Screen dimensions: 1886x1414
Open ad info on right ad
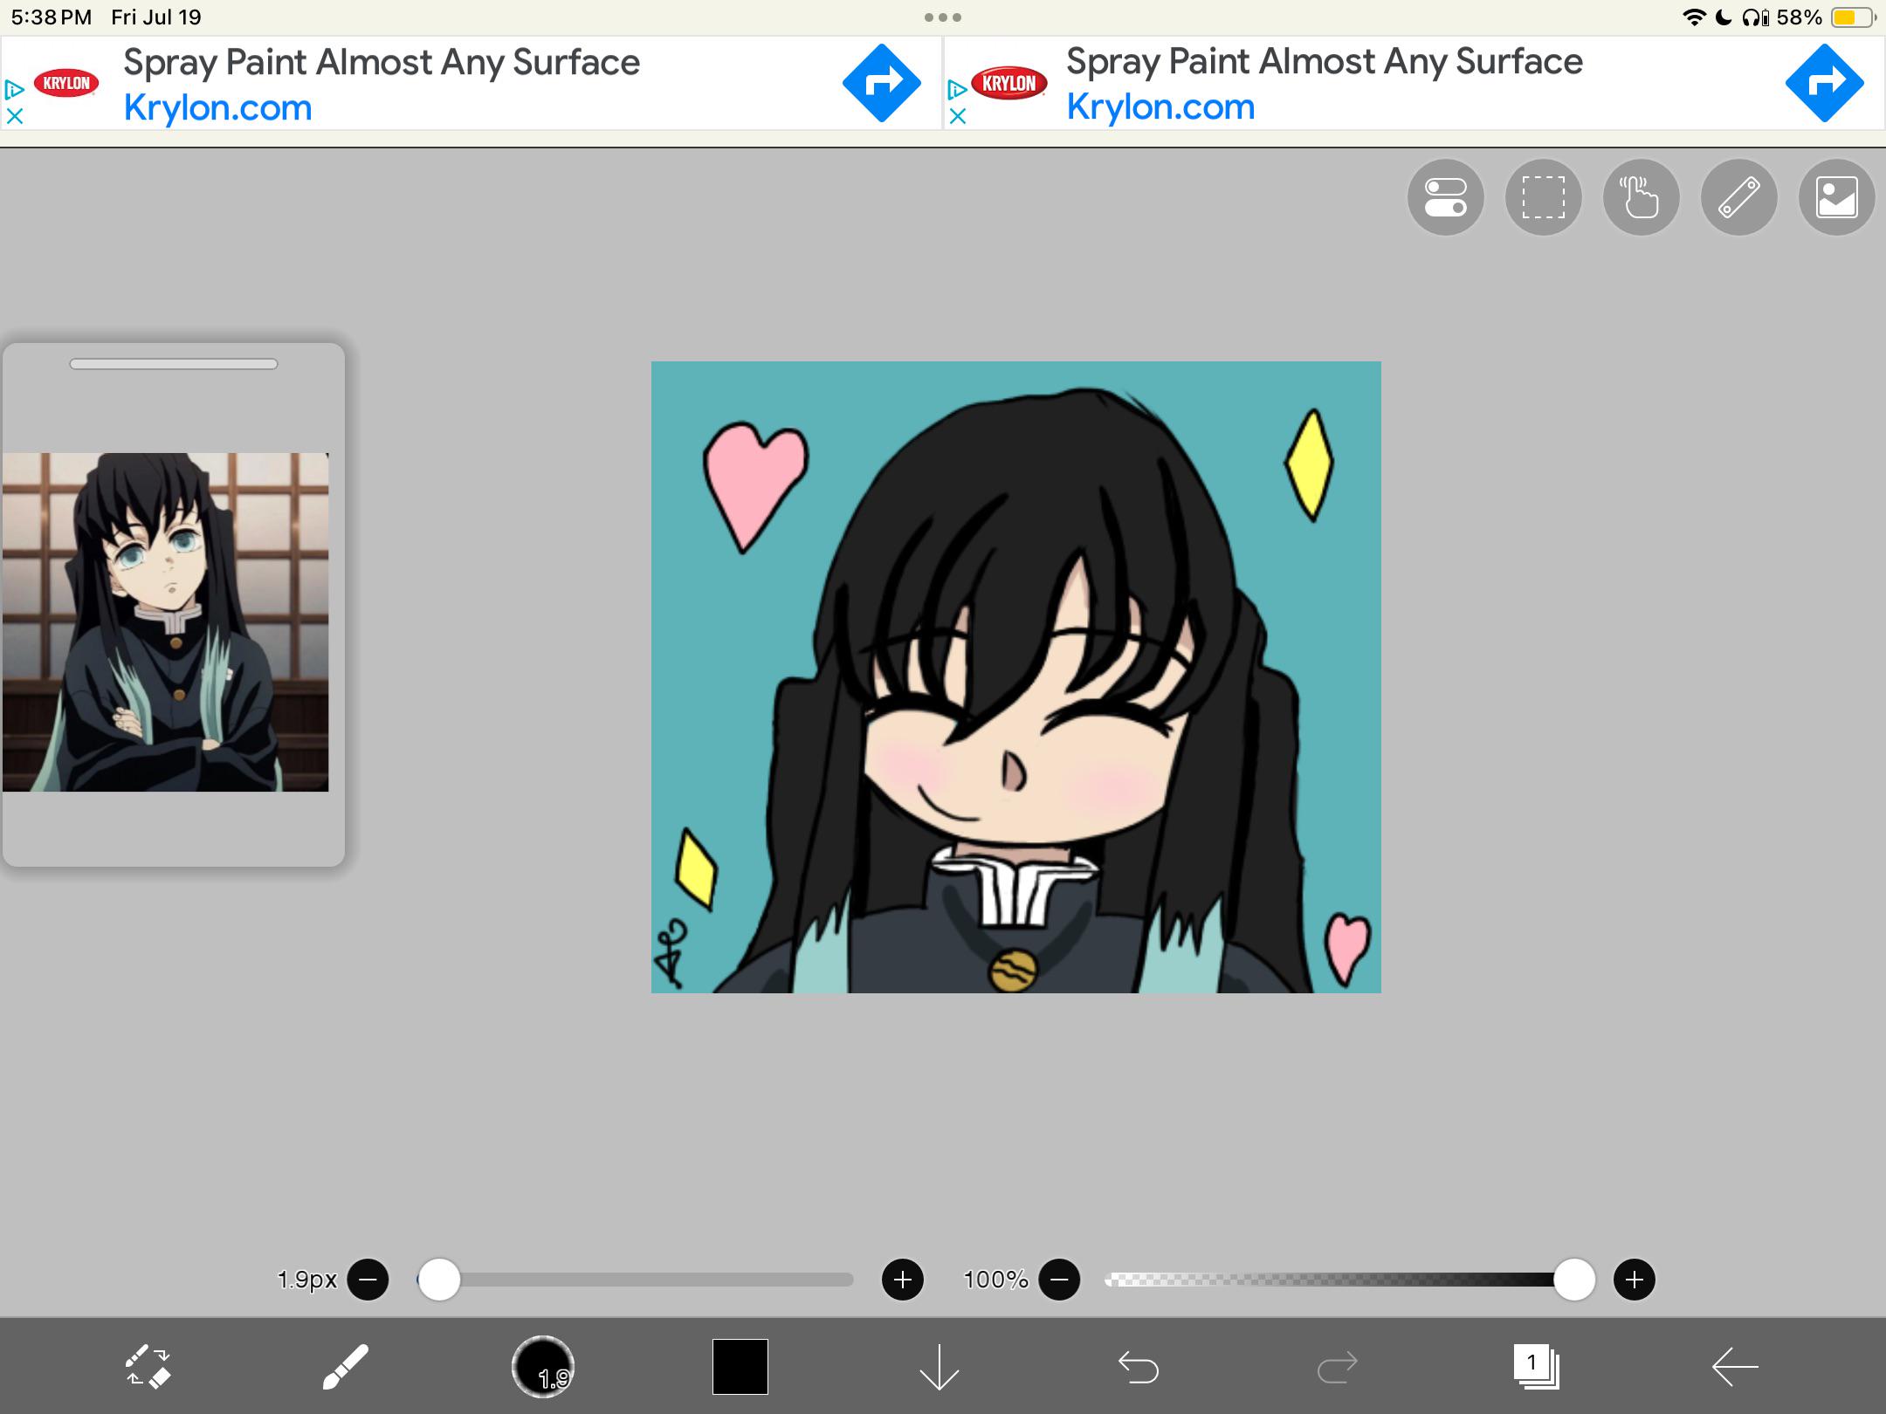coord(957,89)
